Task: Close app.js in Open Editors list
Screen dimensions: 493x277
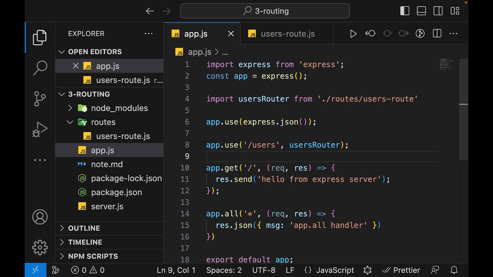Action: pos(75,66)
